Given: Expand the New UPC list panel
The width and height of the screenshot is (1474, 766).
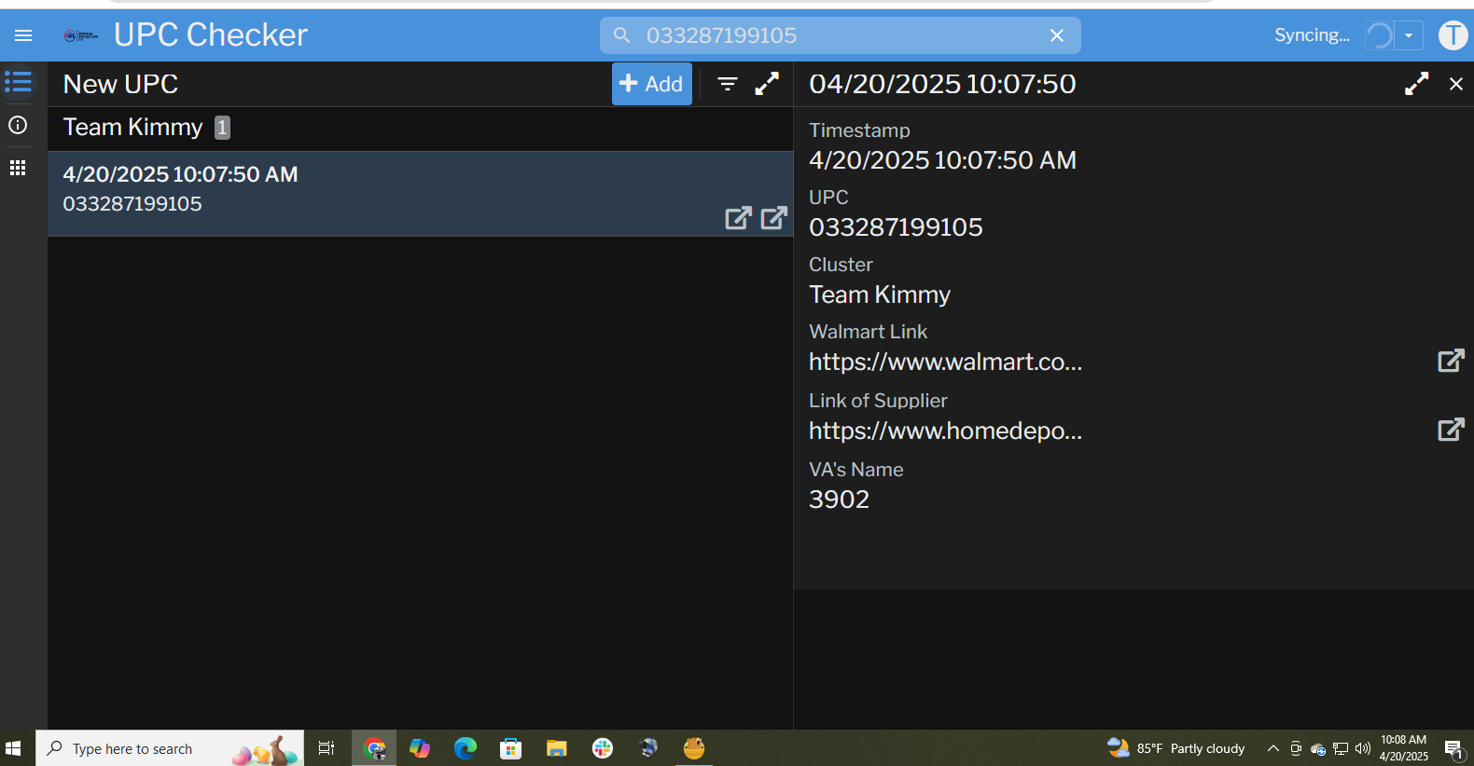Looking at the screenshot, I should click(767, 84).
